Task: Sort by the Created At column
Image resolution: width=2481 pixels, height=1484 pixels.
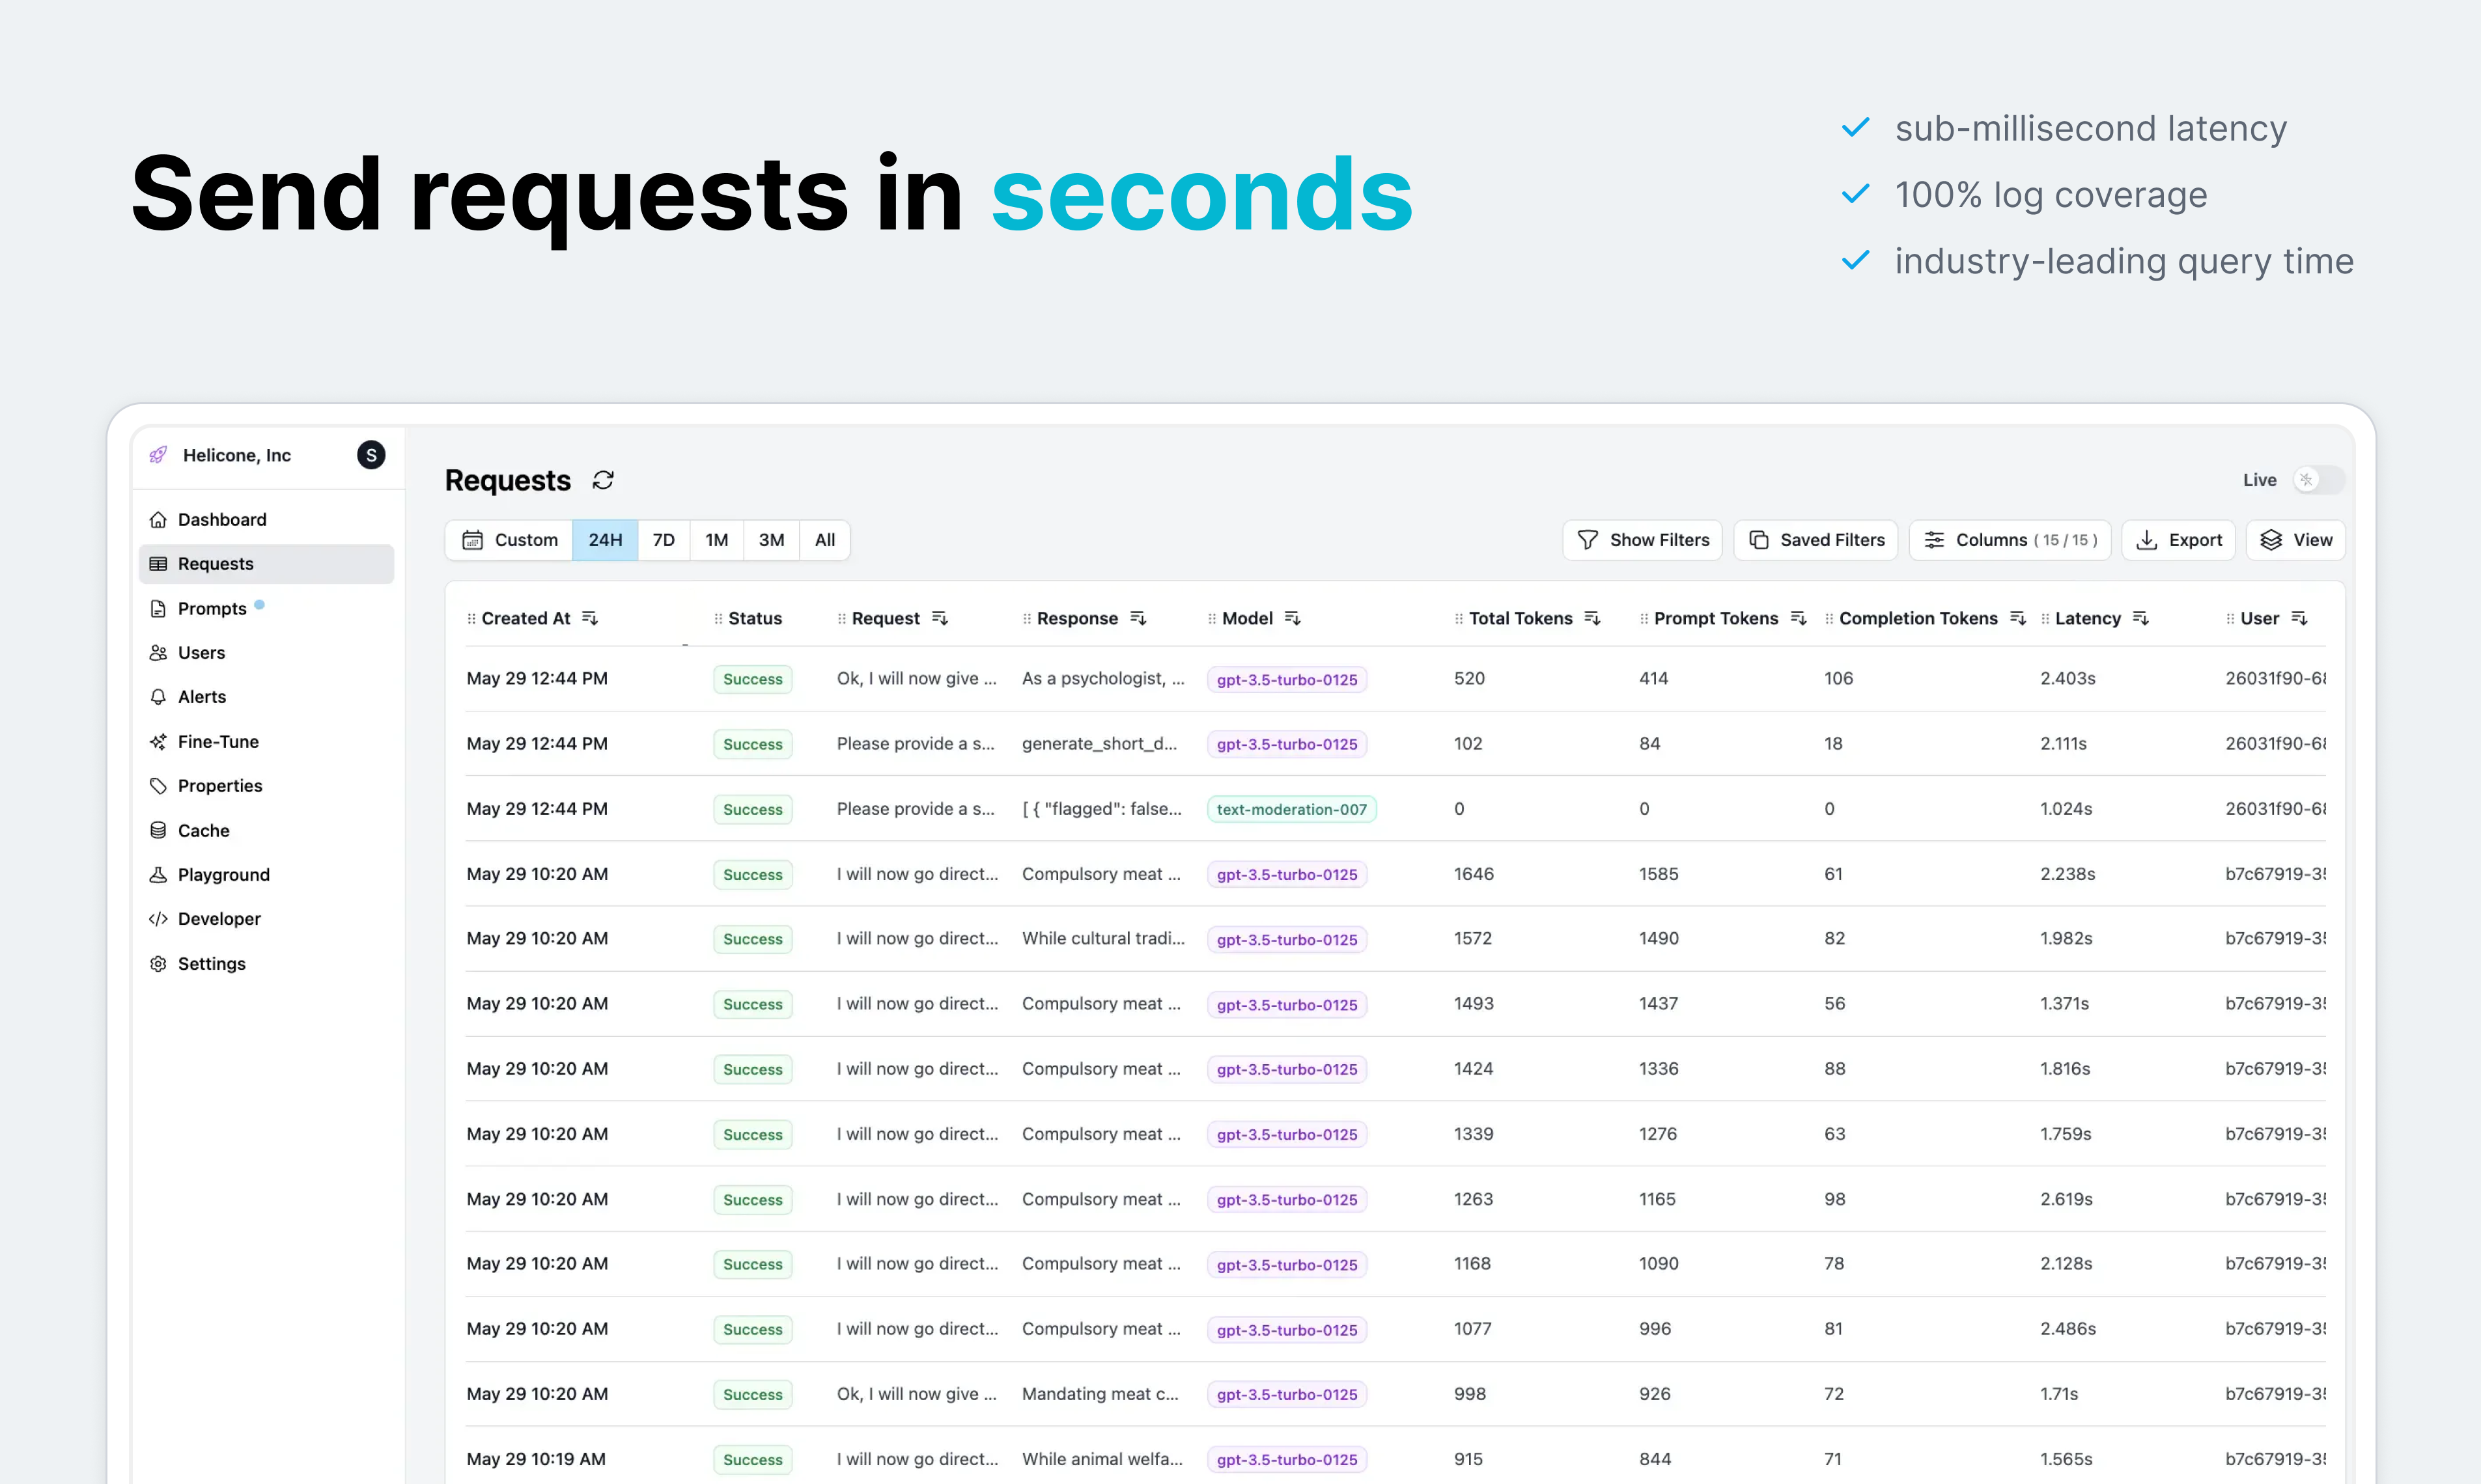Action: tap(590, 619)
